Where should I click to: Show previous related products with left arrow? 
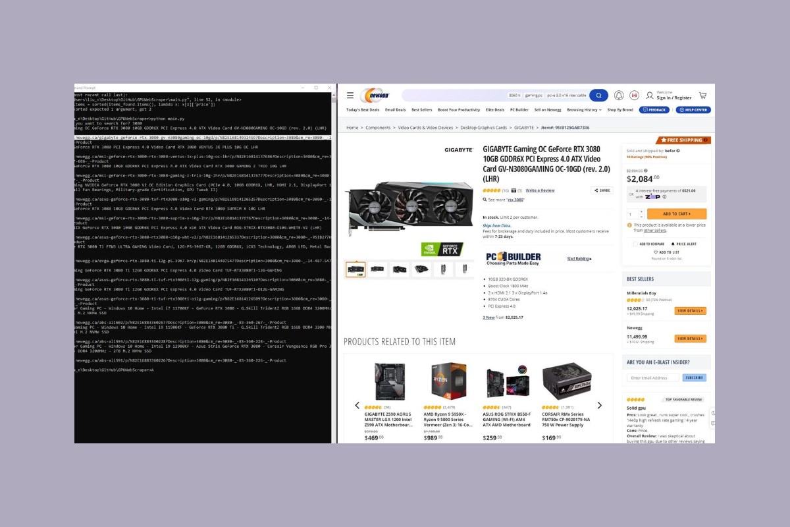(357, 405)
